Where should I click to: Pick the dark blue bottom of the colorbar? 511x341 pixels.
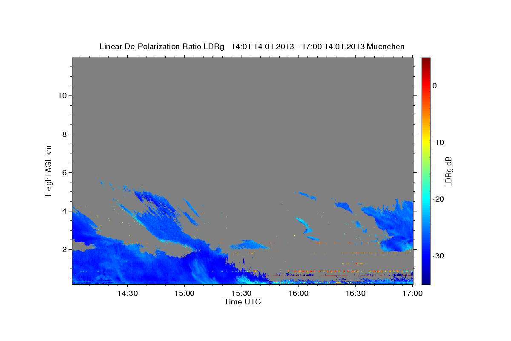pos(426,281)
